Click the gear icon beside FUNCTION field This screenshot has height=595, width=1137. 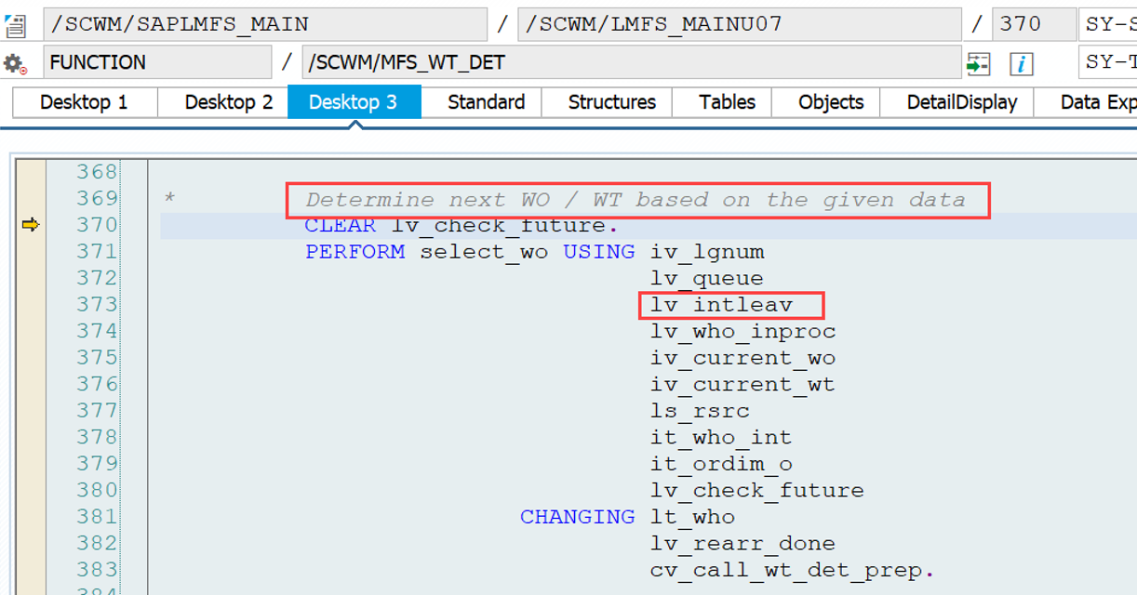pos(15,64)
